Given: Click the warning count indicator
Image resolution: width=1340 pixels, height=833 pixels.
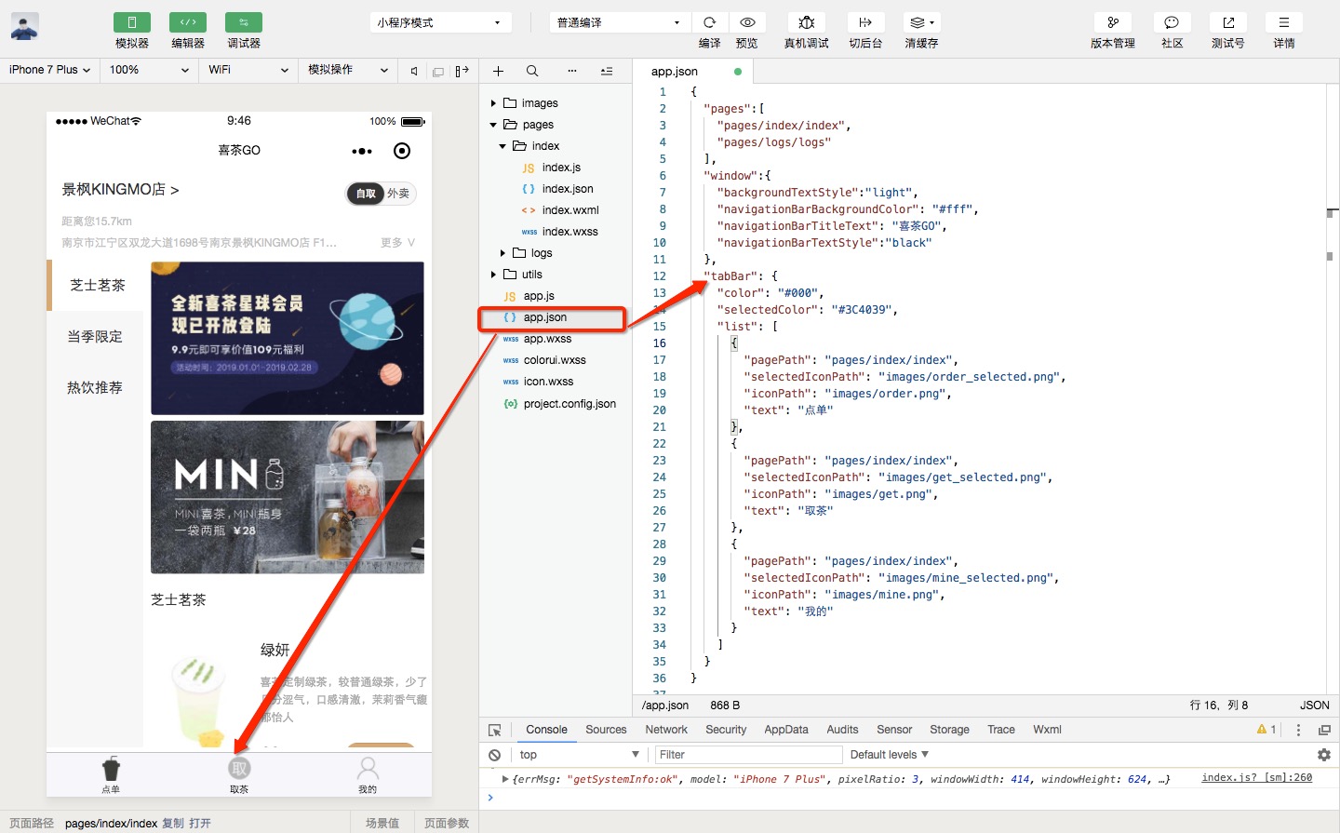Looking at the screenshot, I should click(1266, 730).
